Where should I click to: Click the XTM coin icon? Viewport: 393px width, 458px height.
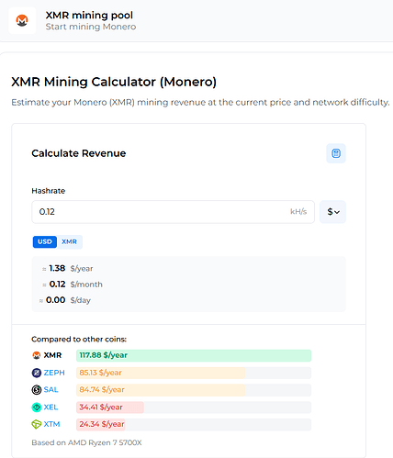click(x=37, y=424)
